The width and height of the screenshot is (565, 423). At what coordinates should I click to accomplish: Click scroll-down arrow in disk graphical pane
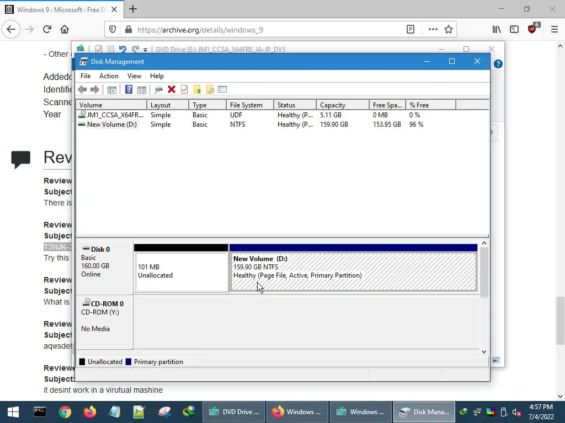click(484, 352)
